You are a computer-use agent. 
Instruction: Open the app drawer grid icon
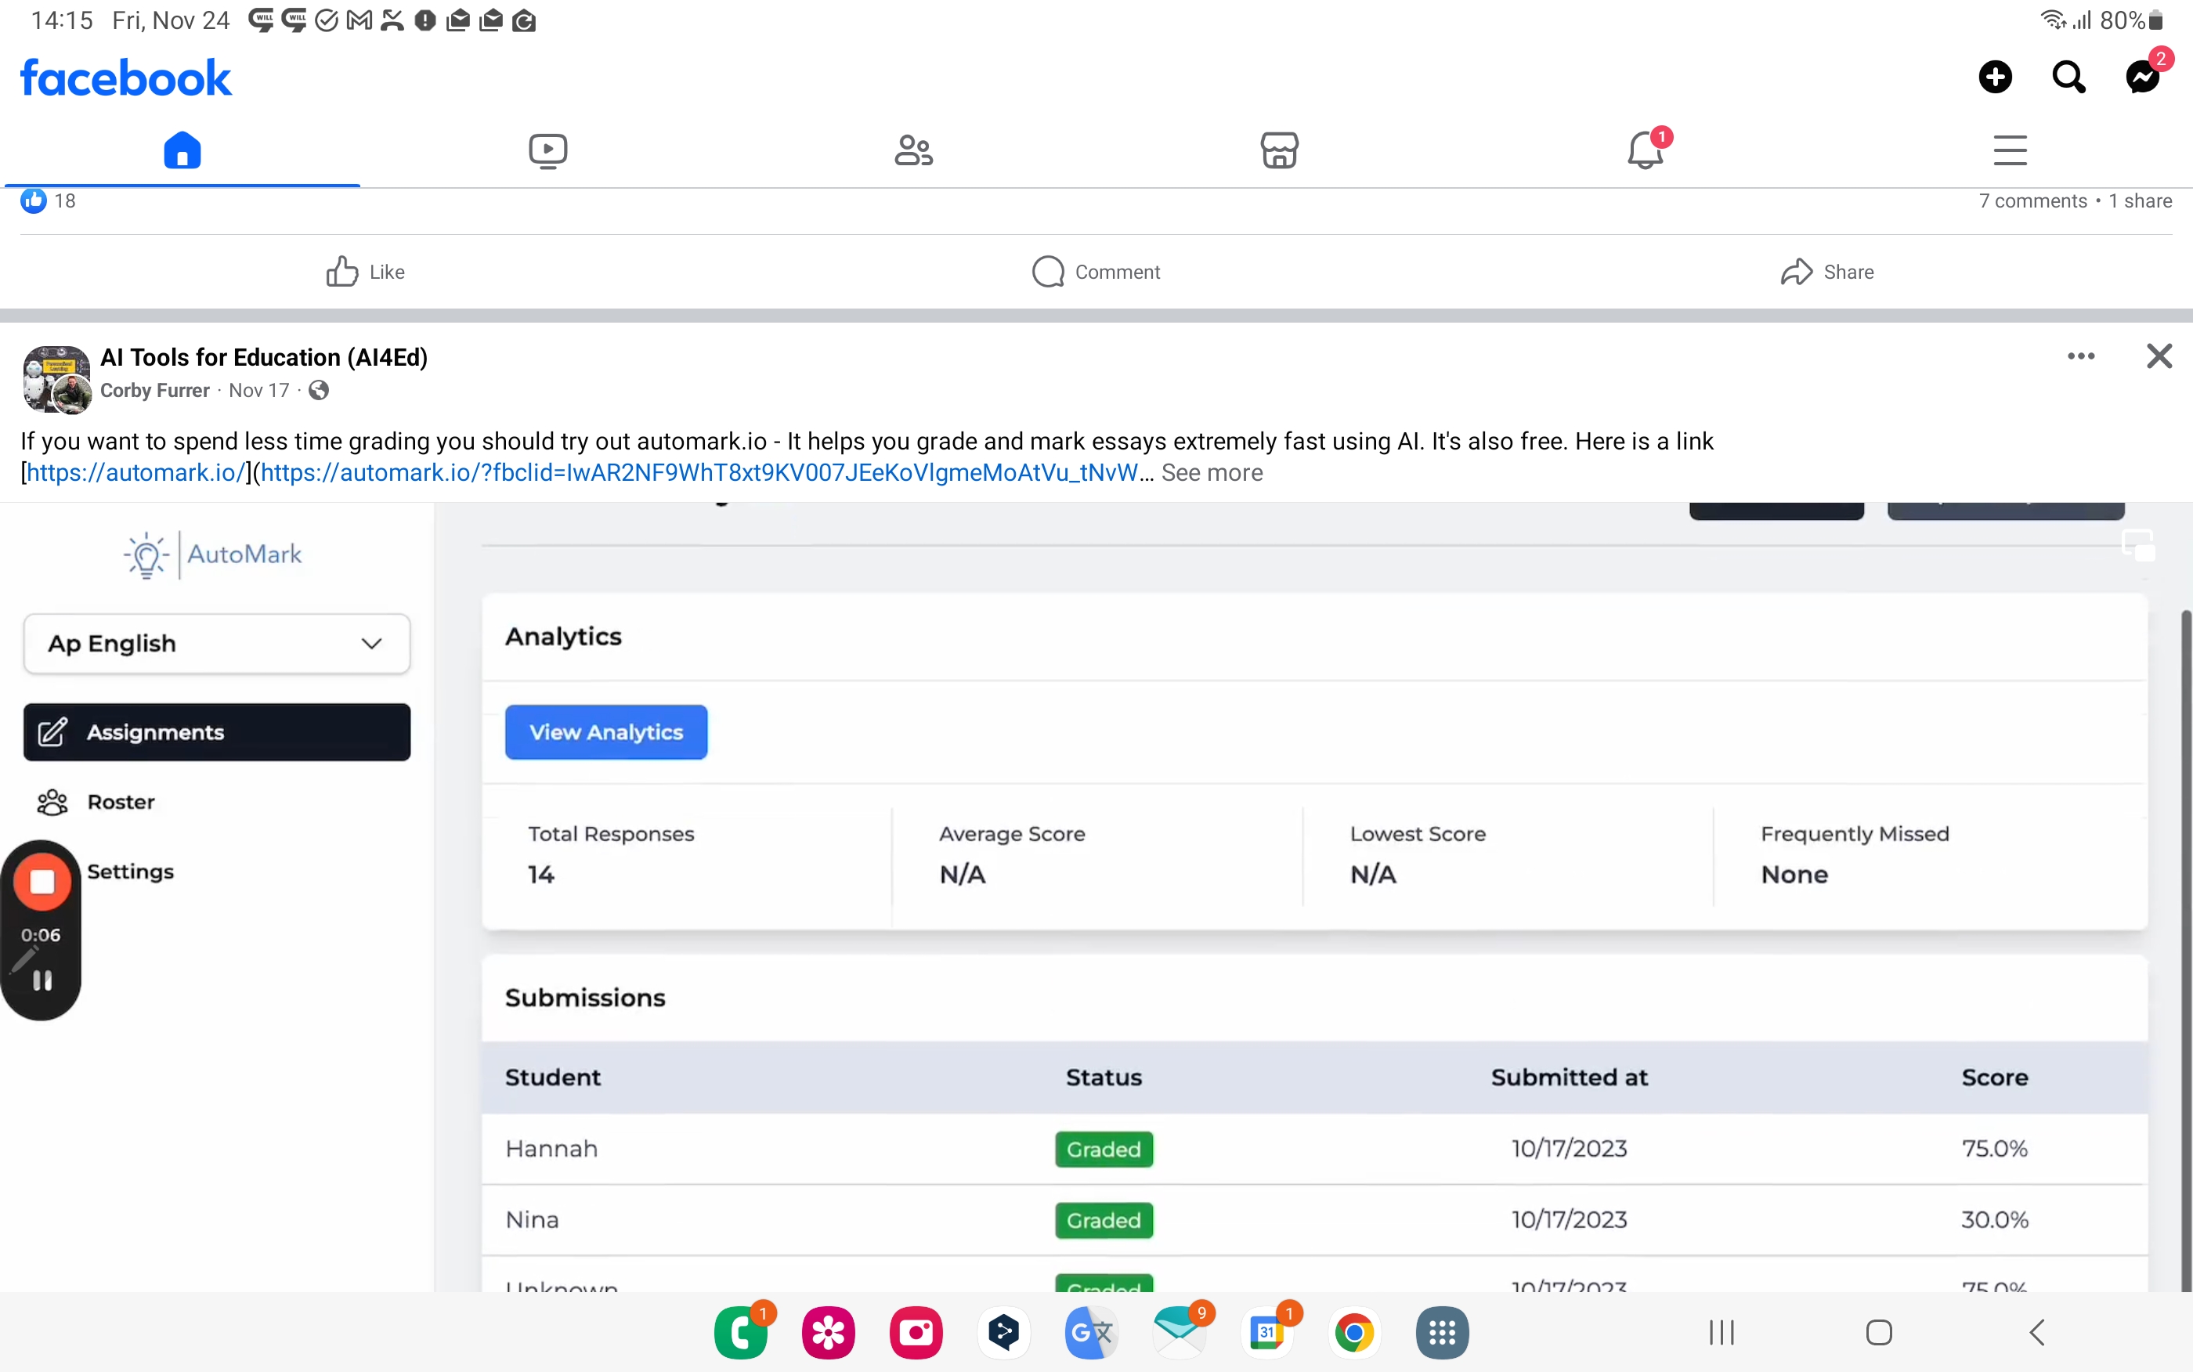[1442, 1332]
